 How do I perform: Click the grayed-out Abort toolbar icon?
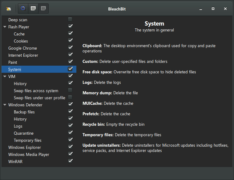43,9
